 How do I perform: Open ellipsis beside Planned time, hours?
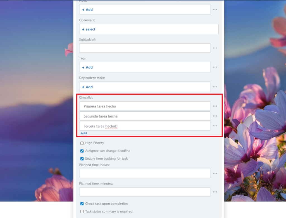[215, 173]
